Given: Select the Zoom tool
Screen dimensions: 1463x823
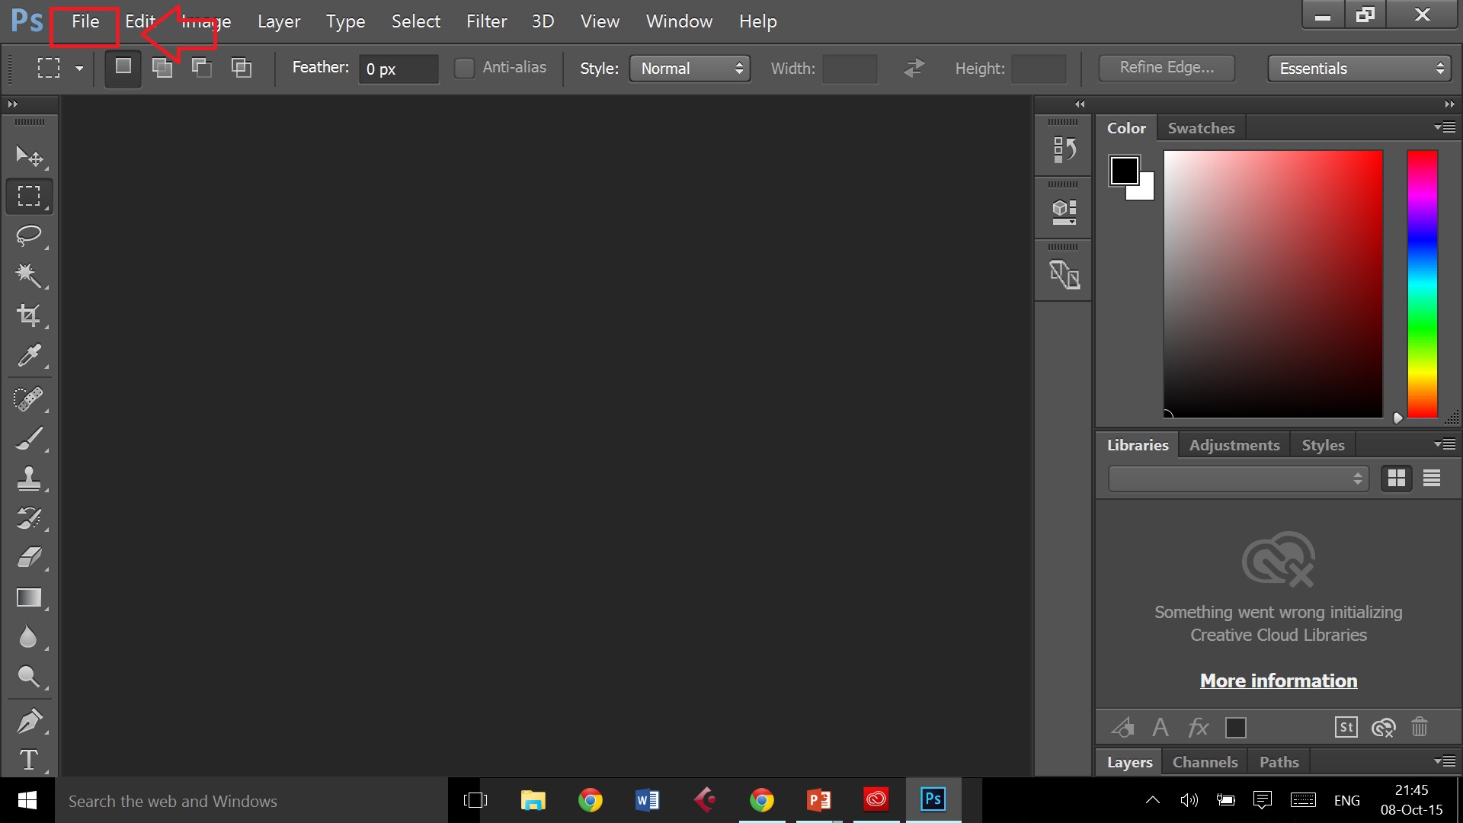Looking at the screenshot, I should point(28,678).
